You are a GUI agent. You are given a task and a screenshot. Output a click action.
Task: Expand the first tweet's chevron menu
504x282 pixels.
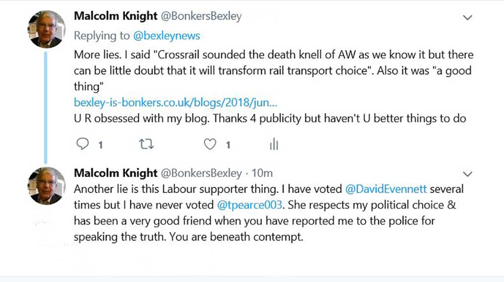(x=467, y=18)
